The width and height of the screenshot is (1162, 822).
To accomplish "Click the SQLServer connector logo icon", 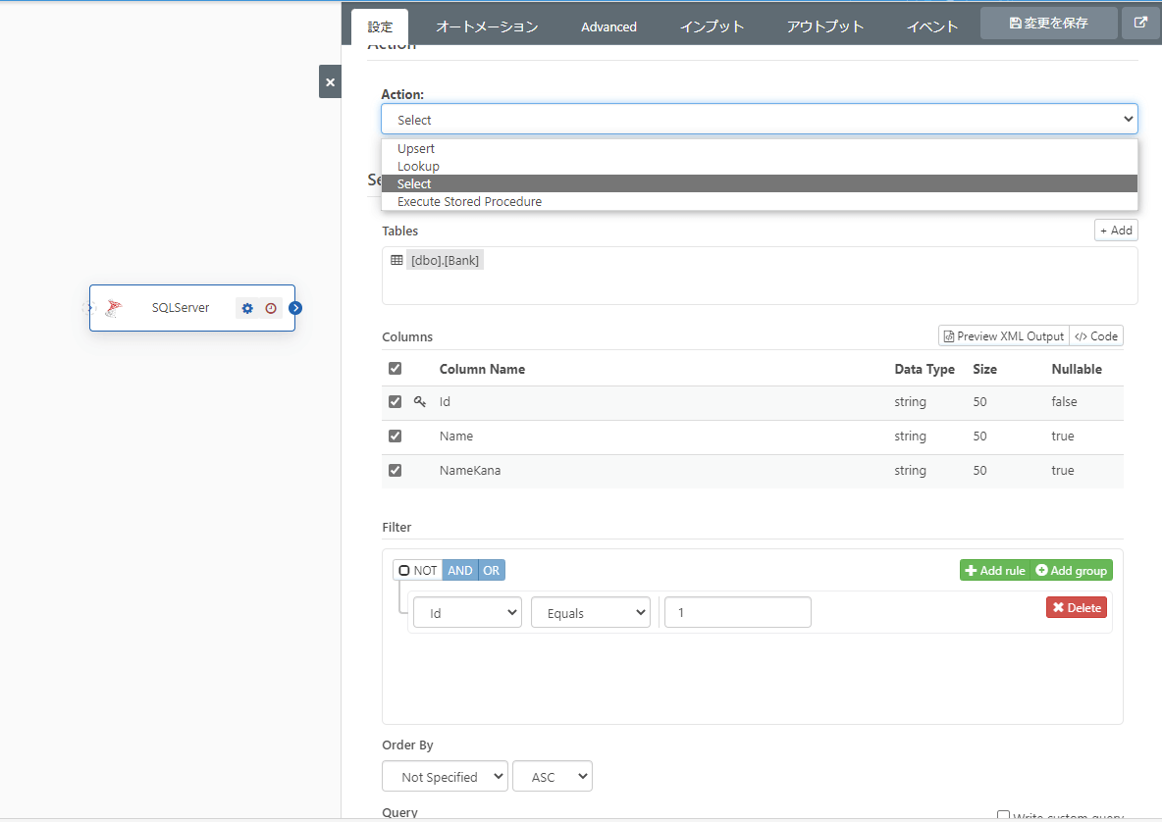I will pyautogui.click(x=115, y=308).
